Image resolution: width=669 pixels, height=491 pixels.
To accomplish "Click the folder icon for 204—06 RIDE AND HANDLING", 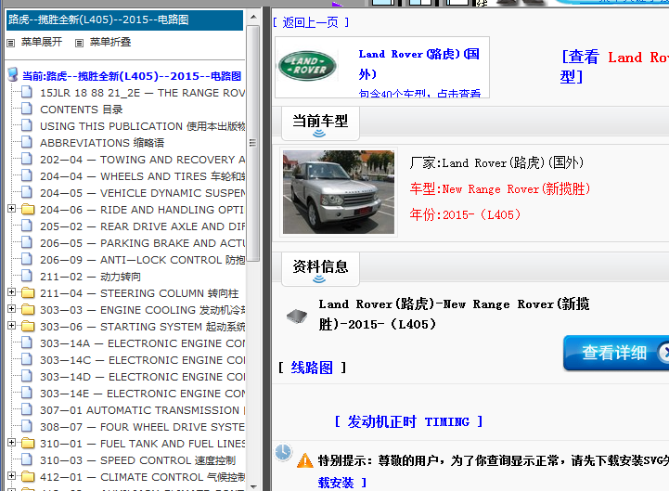I will [x=28, y=209].
